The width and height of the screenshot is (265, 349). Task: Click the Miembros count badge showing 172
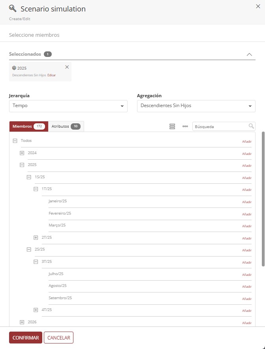tap(39, 126)
